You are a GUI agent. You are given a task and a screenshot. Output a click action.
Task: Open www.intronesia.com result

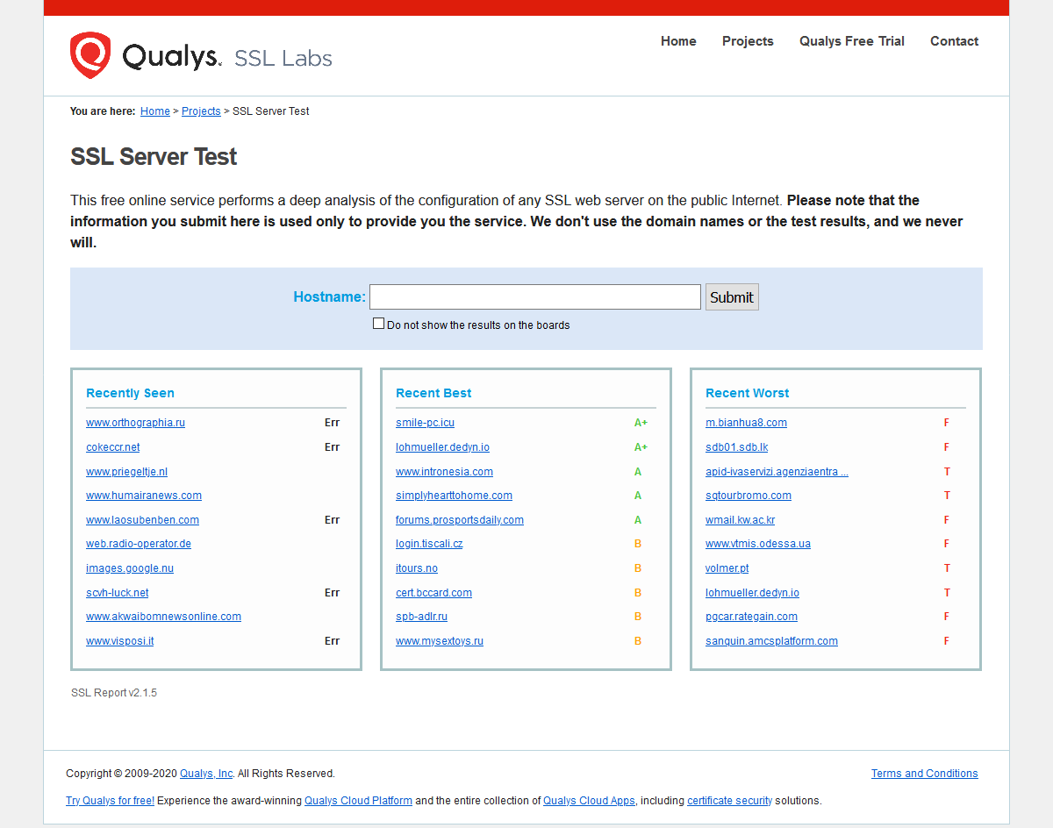pos(444,472)
